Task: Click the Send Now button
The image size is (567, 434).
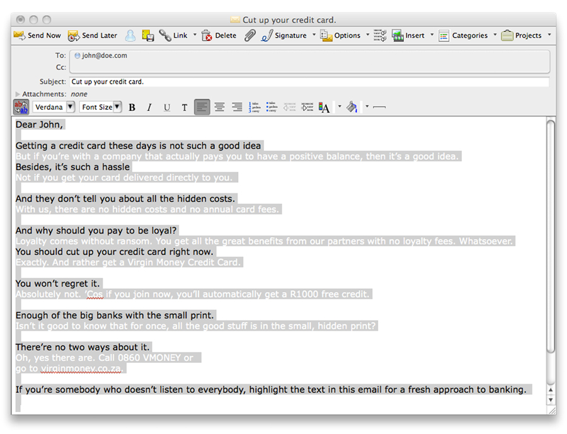Action: tap(37, 36)
